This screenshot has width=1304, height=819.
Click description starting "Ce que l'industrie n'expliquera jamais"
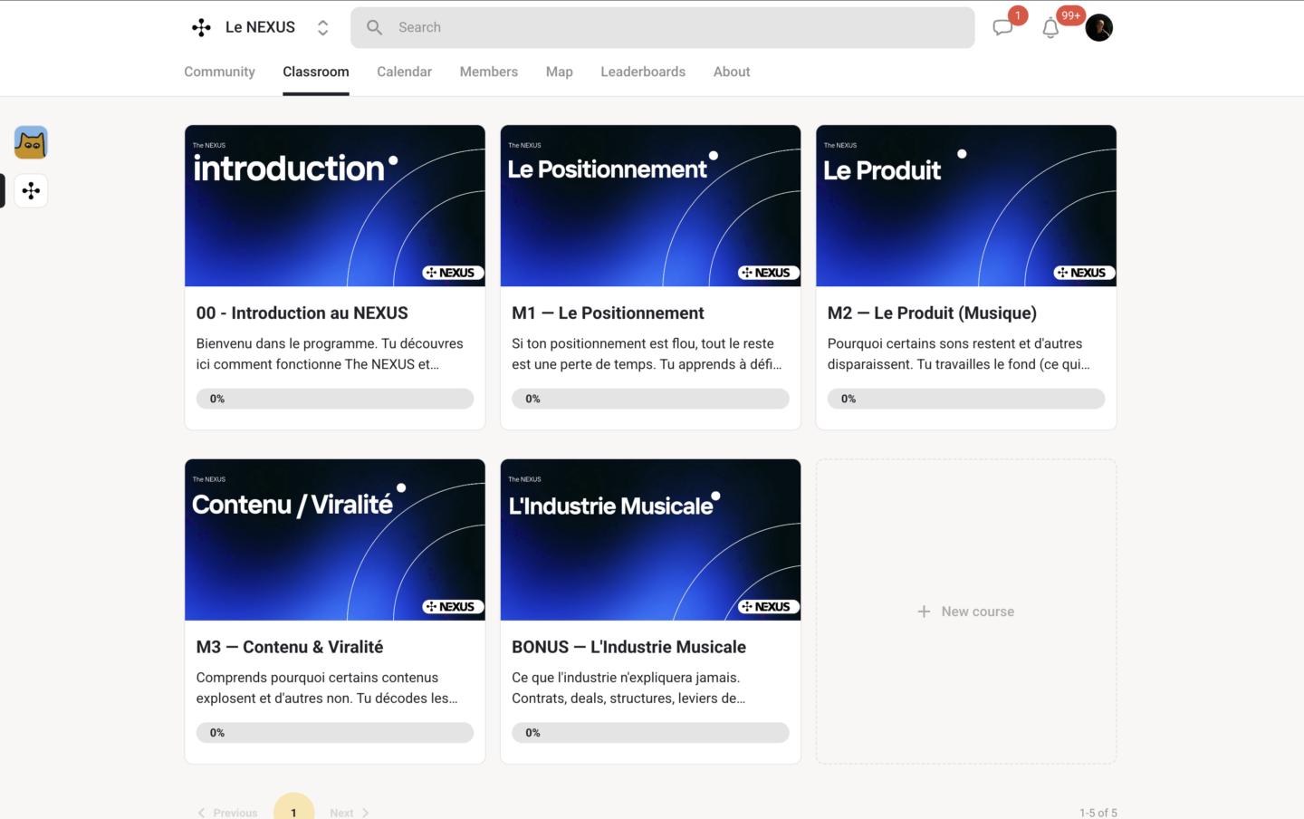point(628,688)
